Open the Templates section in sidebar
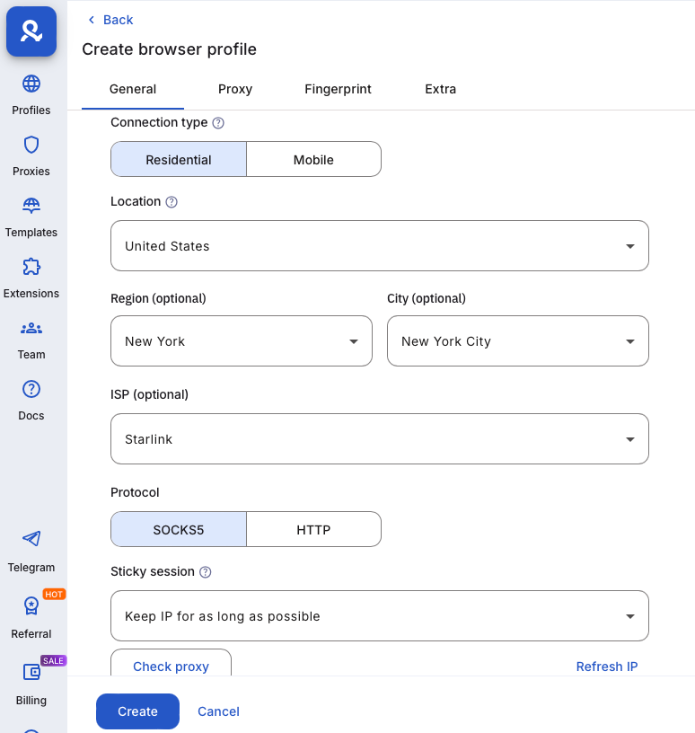695x733 pixels. tap(31, 216)
